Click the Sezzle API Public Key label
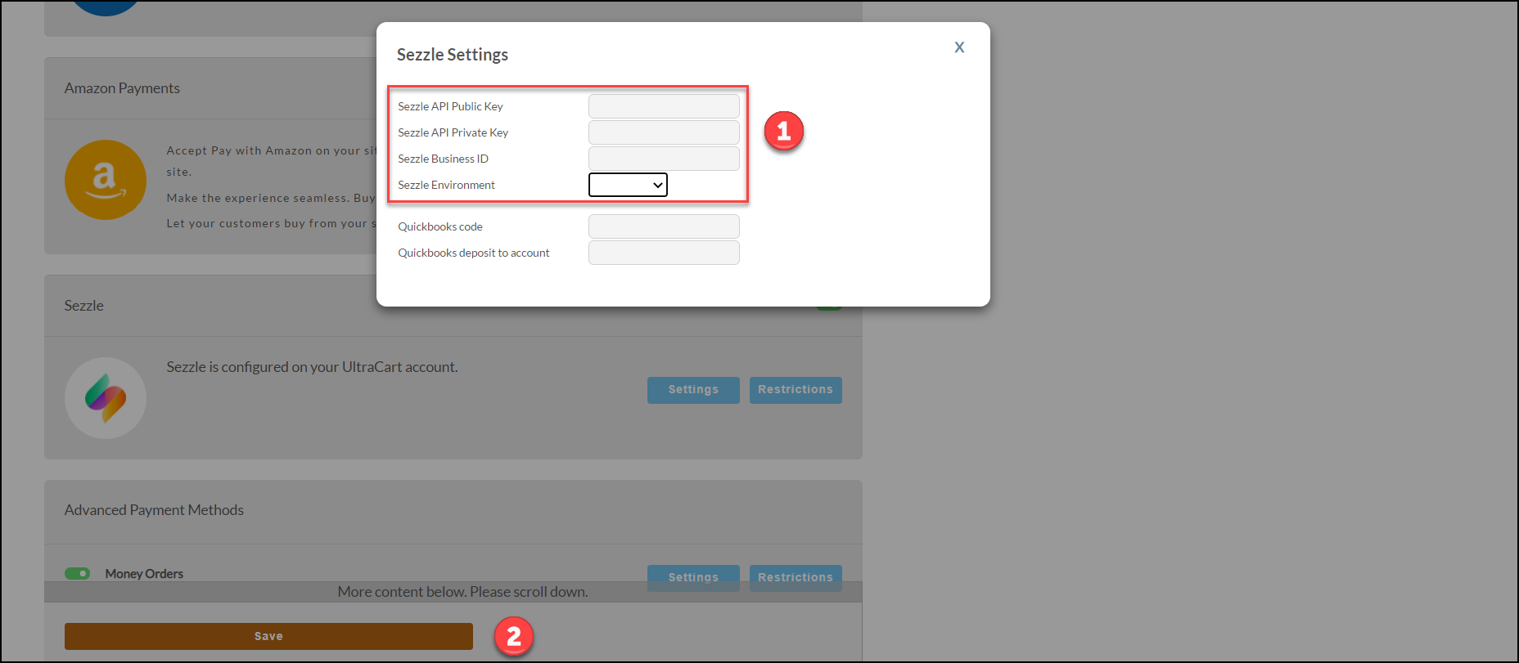Viewport: 1519px width, 663px height. (450, 106)
